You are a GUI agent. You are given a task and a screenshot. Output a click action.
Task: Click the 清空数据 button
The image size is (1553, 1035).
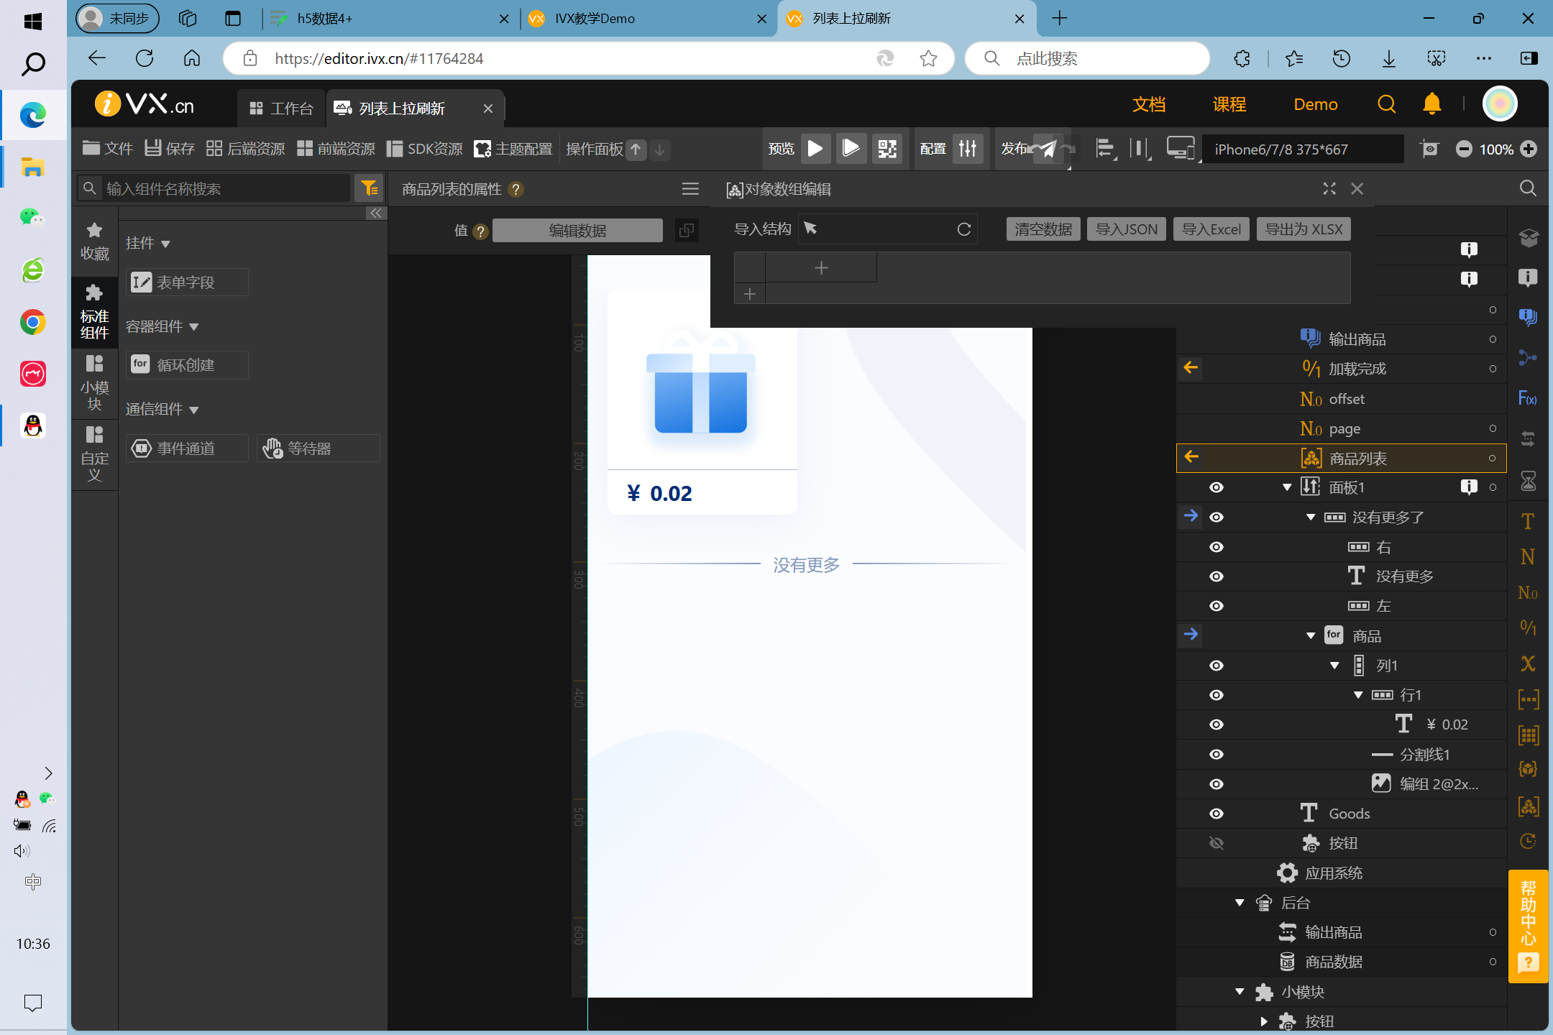[x=1043, y=229]
